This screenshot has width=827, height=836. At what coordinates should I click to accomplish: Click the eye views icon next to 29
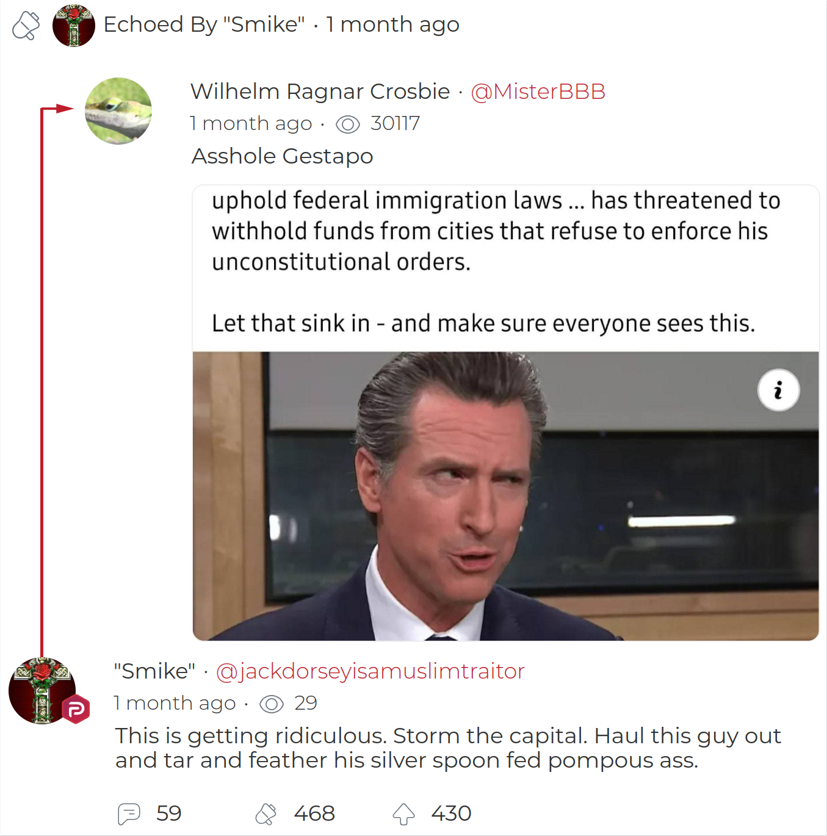272,704
